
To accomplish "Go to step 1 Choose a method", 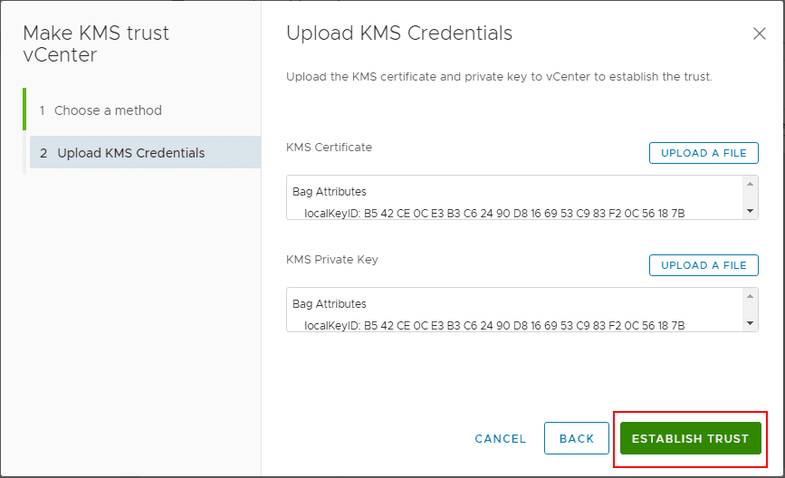I will tap(108, 110).
